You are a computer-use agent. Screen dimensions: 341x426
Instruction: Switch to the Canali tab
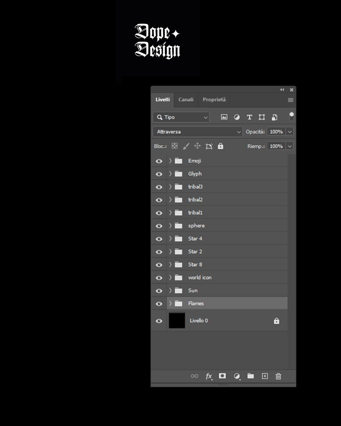[x=186, y=100]
